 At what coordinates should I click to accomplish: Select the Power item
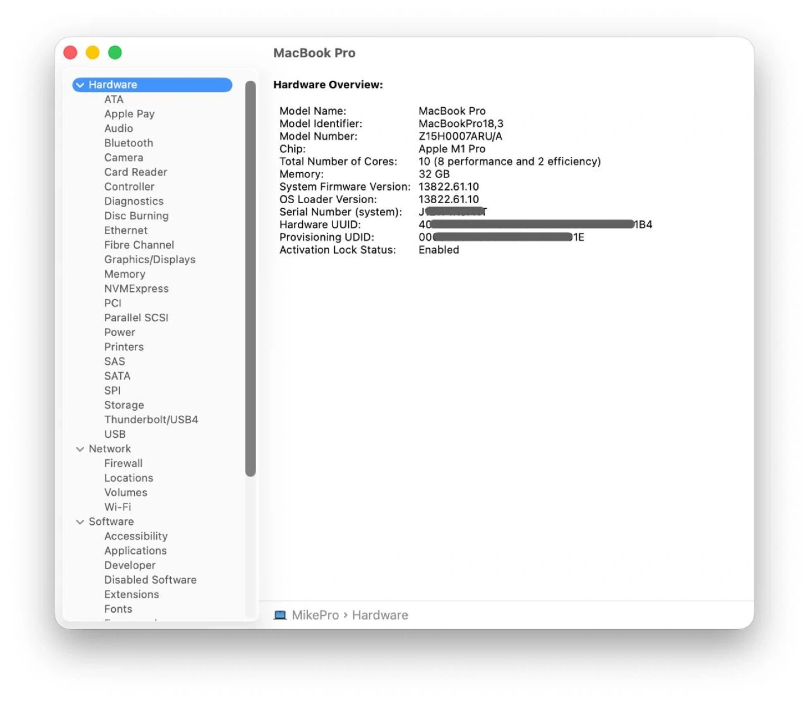(120, 332)
